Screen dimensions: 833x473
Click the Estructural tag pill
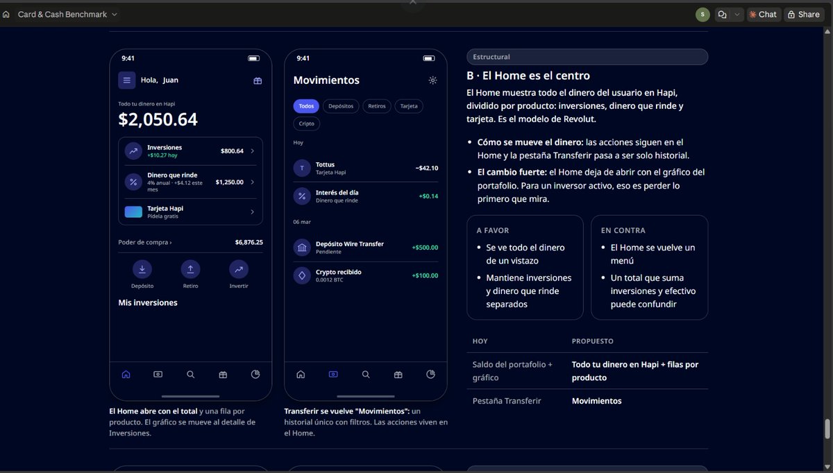[x=587, y=57]
